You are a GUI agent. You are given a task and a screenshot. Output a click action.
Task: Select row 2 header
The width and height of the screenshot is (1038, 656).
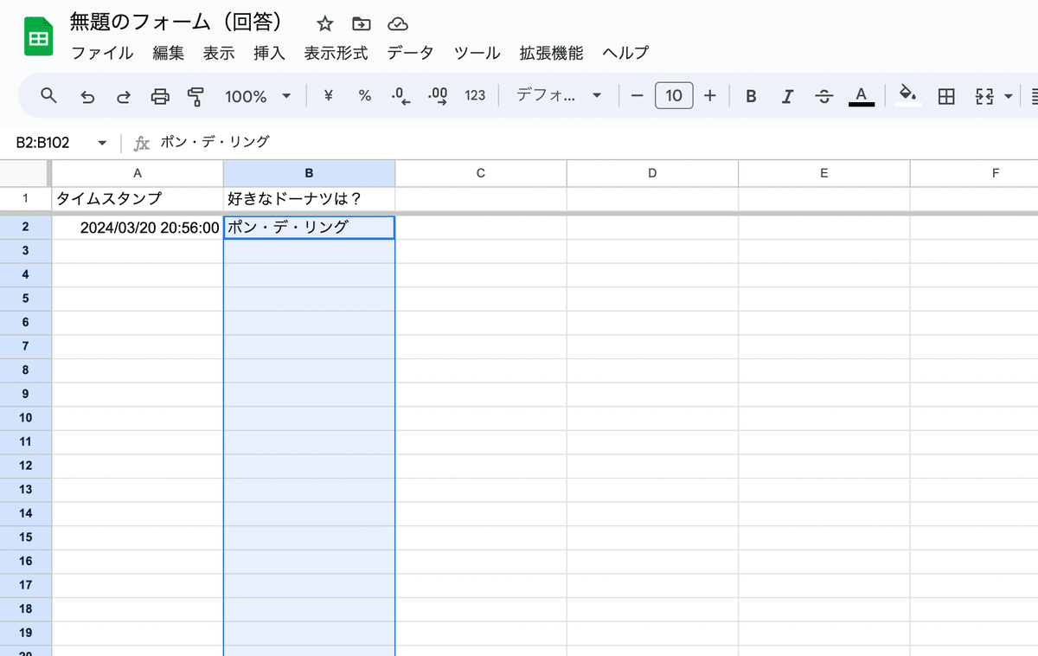[26, 227]
